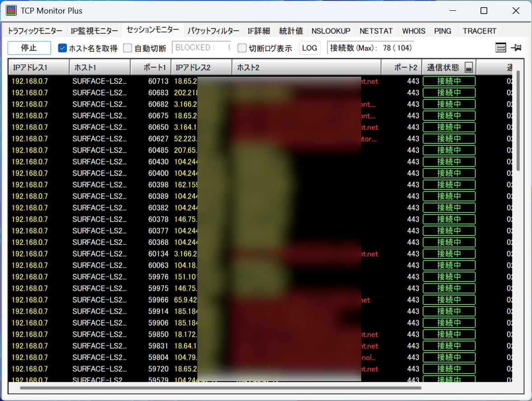Click SURFACE-LS2... host in port 60650 row
The height and width of the screenshot is (401, 532).
click(99, 128)
